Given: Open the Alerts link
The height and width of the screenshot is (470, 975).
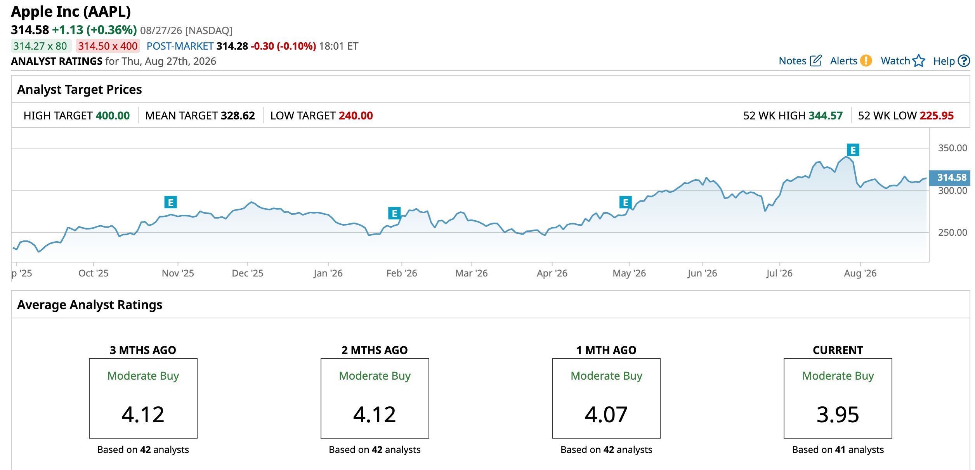Looking at the screenshot, I should pyautogui.click(x=843, y=61).
